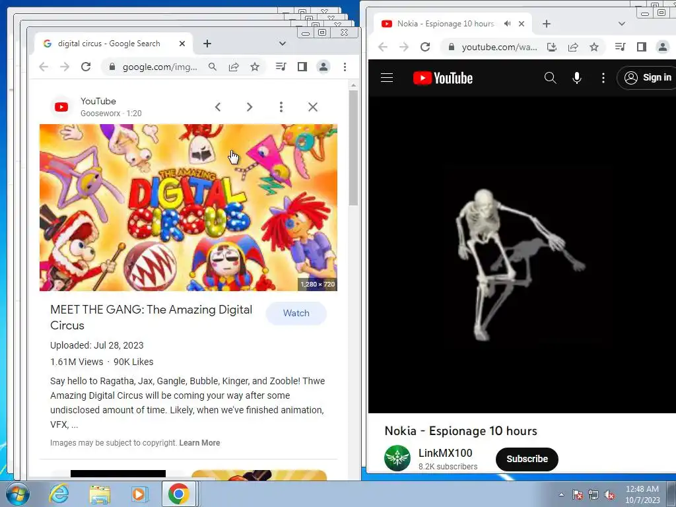Viewport: 676px width, 507px height.
Task: Show previous image in Google preview panel
Action: click(x=218, y=107)
